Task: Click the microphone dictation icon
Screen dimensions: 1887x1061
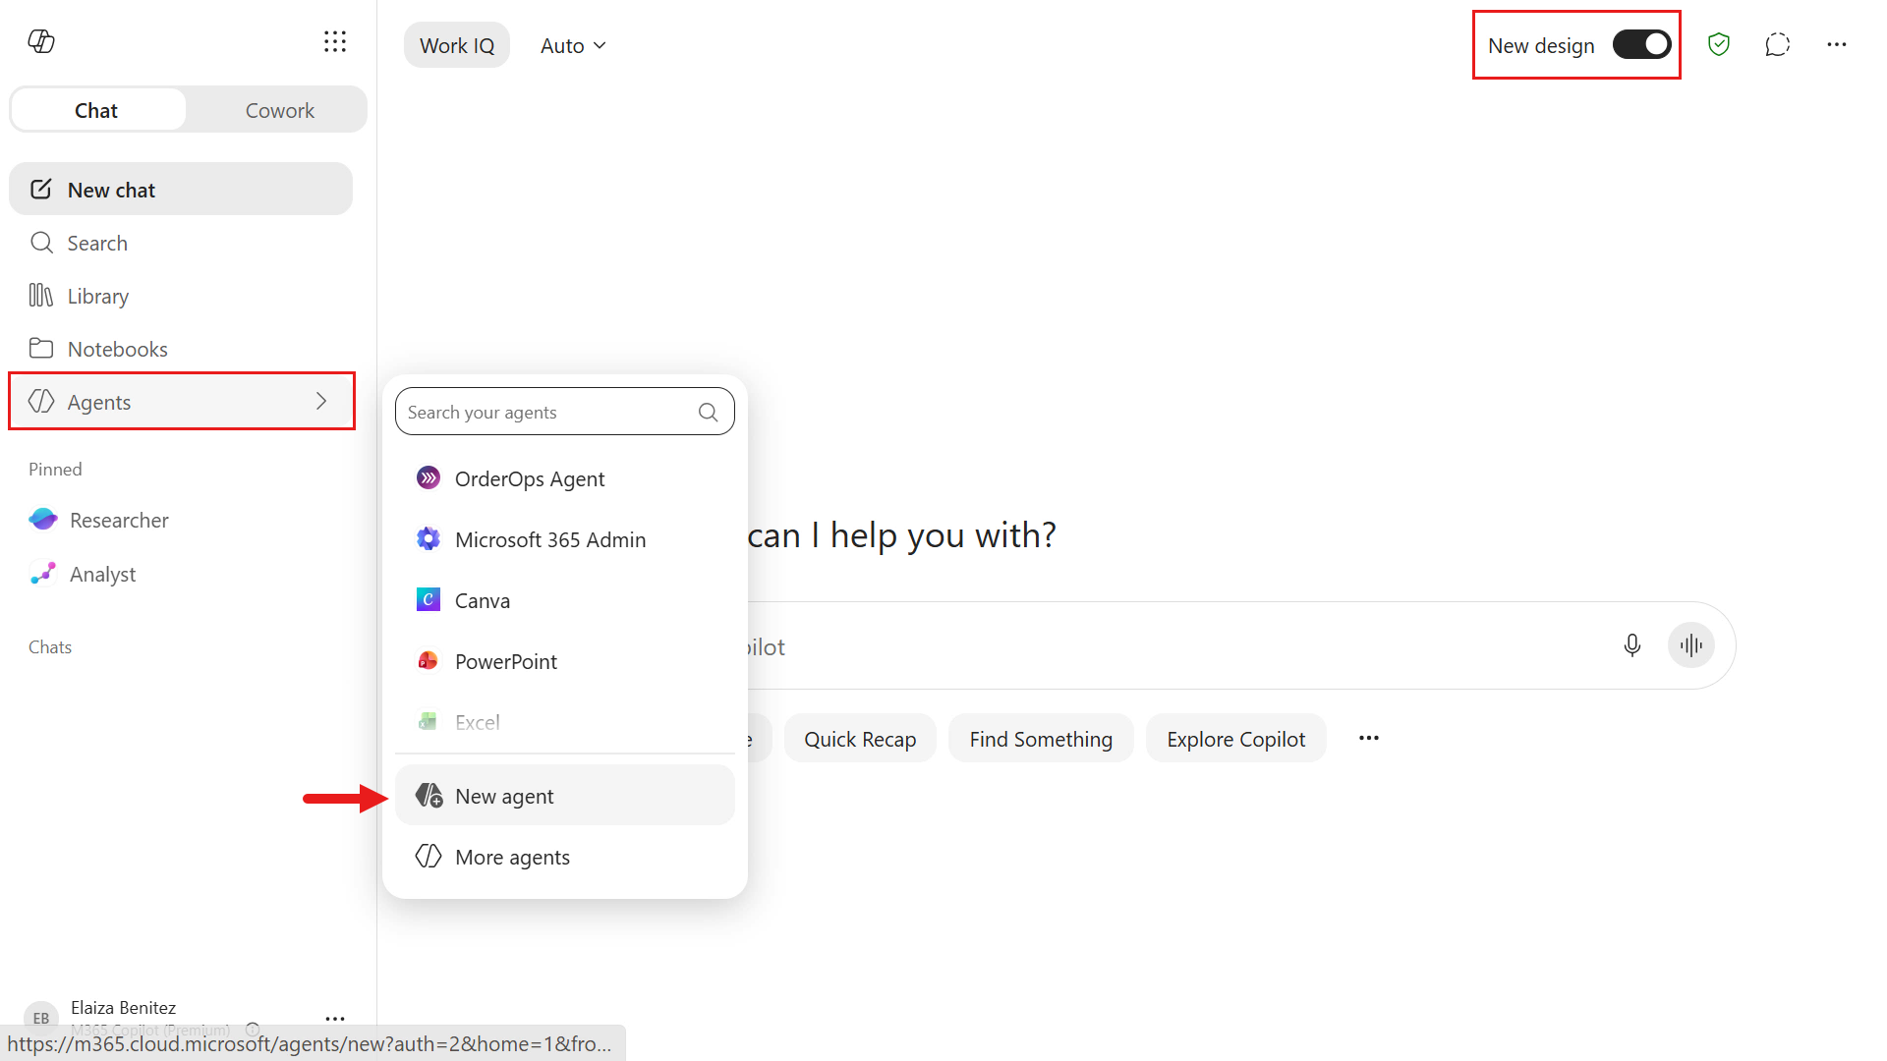Action: (x=1632, y=645)
